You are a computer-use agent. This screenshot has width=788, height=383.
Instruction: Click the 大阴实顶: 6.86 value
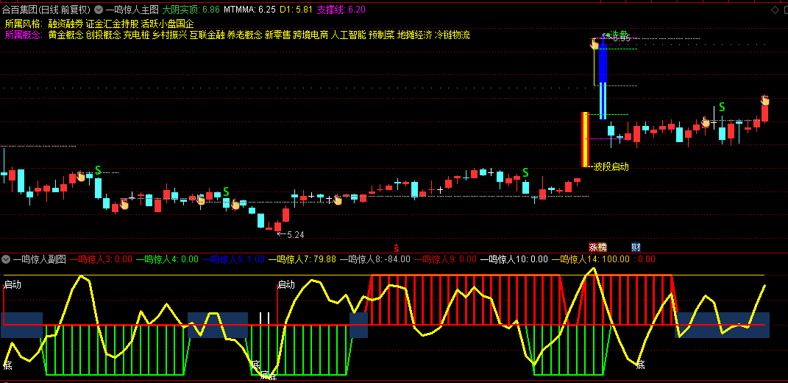(x=191, y=10)
